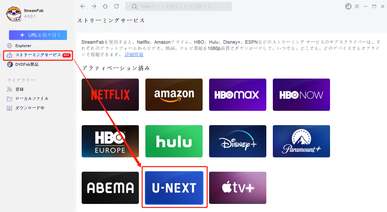Open the Disney+ service tile
This screenshot has height=212, width=387.
pyautogui.click(x=238, y=141)
